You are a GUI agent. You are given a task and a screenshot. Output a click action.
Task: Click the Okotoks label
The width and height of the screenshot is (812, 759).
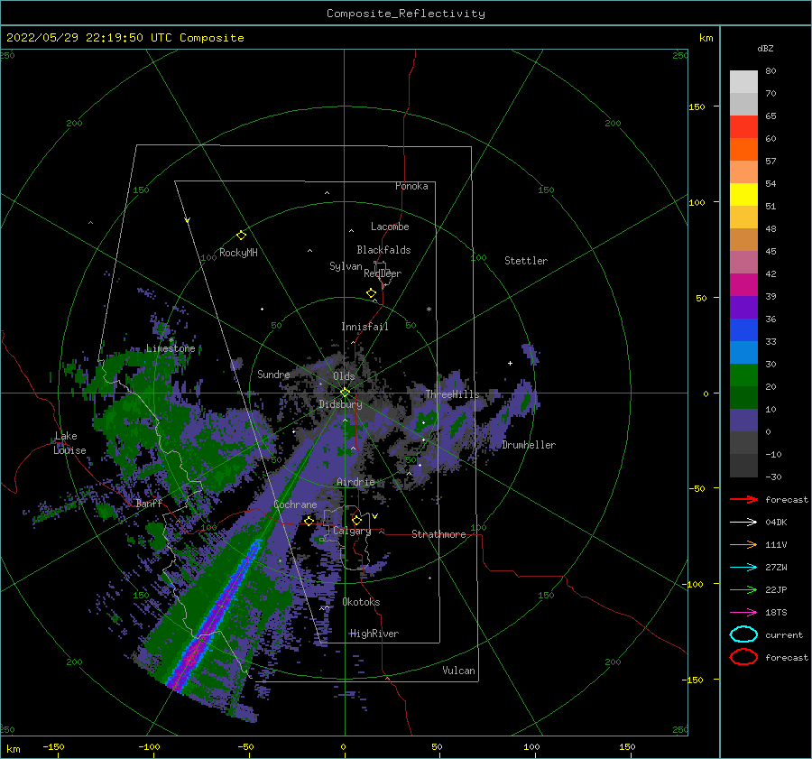pyautogui.click(x=361, y=602)
